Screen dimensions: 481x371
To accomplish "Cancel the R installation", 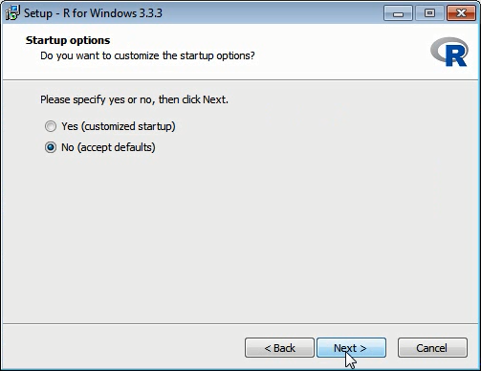I will click(432, 348).
